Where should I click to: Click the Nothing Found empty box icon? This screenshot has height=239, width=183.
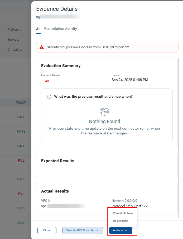104,111
